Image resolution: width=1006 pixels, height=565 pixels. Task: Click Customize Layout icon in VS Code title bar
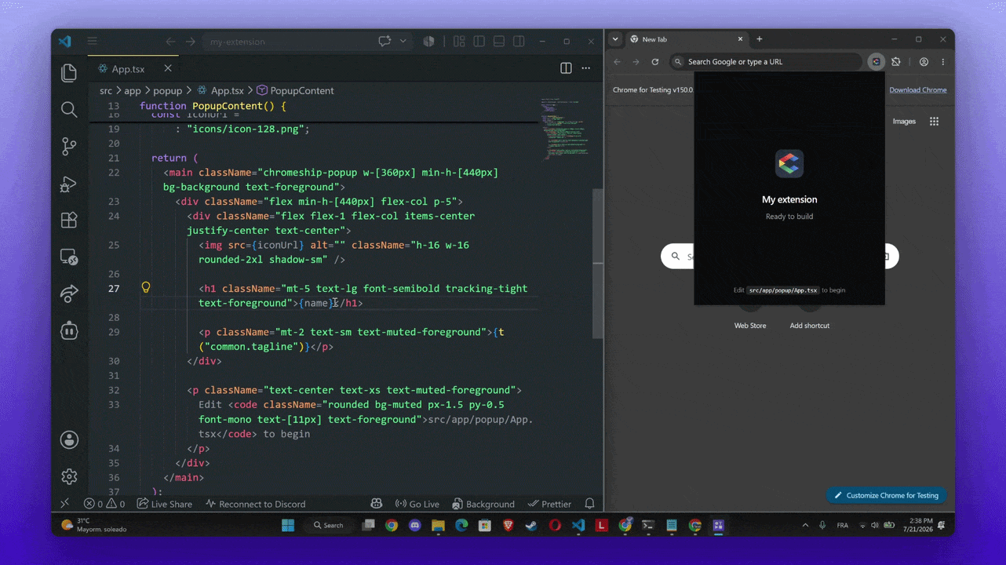pos(459,42)
